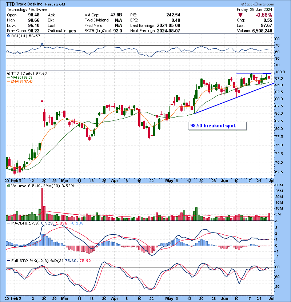Click the header Volume value 6,508,248
This screenshot has height=302, width=291.
pyautogui.click(x=262, y=31)
